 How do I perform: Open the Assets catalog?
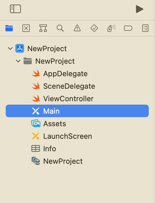click(x=77, y=123)
